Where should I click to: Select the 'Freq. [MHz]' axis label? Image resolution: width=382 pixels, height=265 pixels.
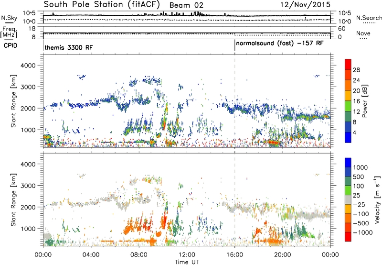click(x=9, y=33)
